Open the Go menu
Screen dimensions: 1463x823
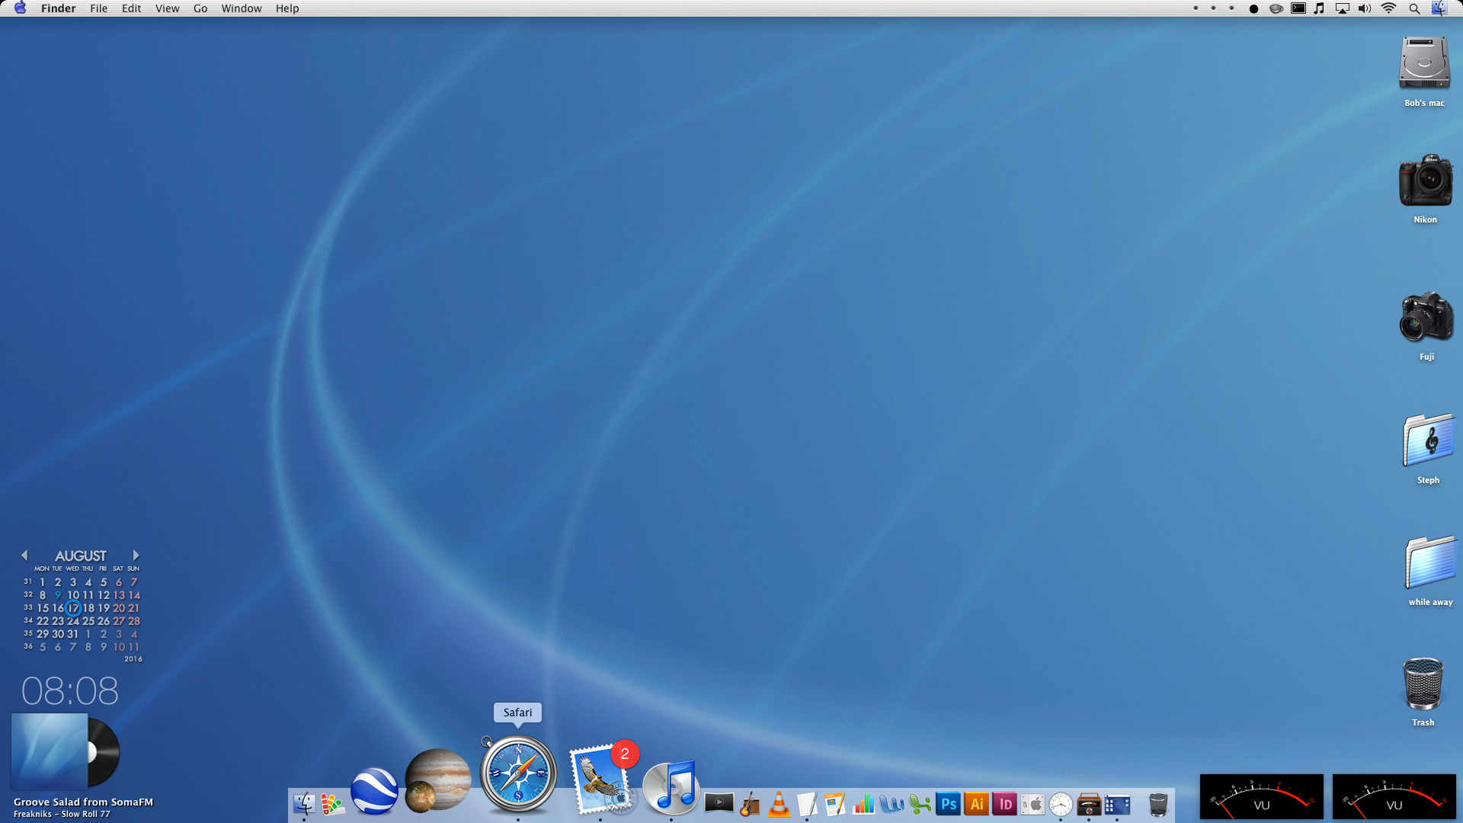(x=200, y=8)
